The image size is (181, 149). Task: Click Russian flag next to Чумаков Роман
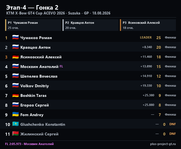16,37
